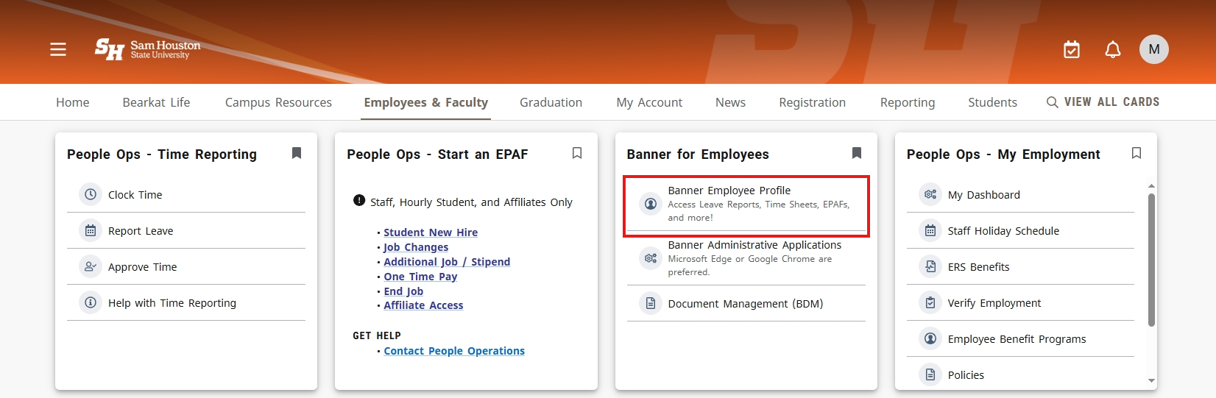This screenshot has width=1216, height=398.
Task: Open Employee Benefit Programs
Action: tap(1020, 339)
